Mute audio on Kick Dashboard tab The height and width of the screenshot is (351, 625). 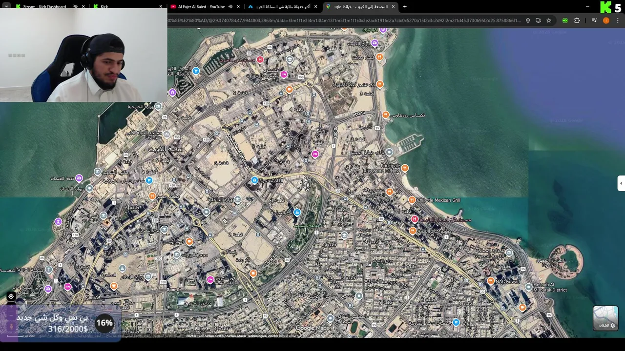tap(75, 7)
